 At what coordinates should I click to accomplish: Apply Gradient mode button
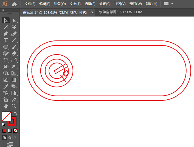[10, 131]
